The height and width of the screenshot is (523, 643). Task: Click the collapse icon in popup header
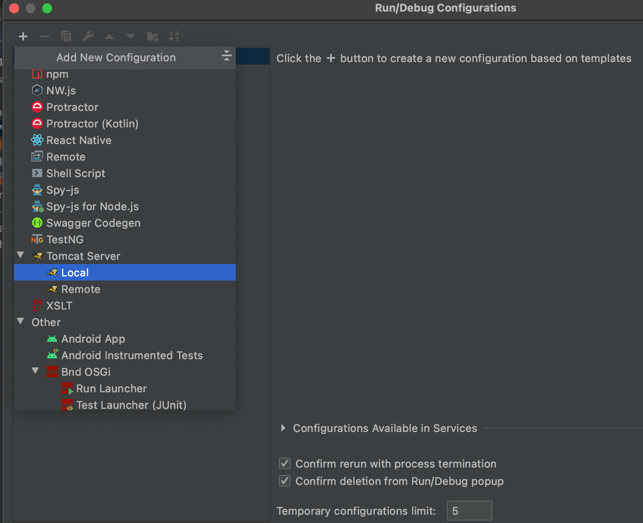[x=226, y=55]
